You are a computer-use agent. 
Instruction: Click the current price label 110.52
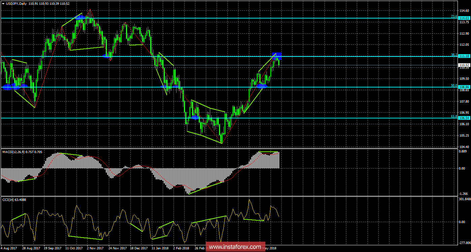click(x=464, y=65)
